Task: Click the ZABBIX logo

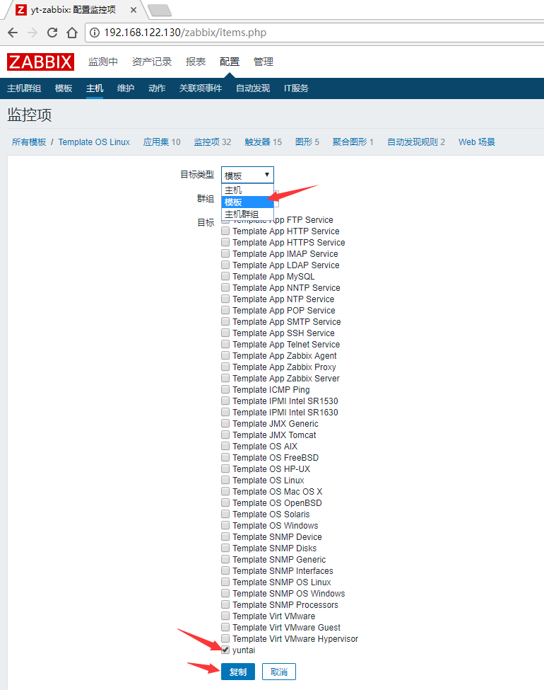Action: click(x=40, y=62)
